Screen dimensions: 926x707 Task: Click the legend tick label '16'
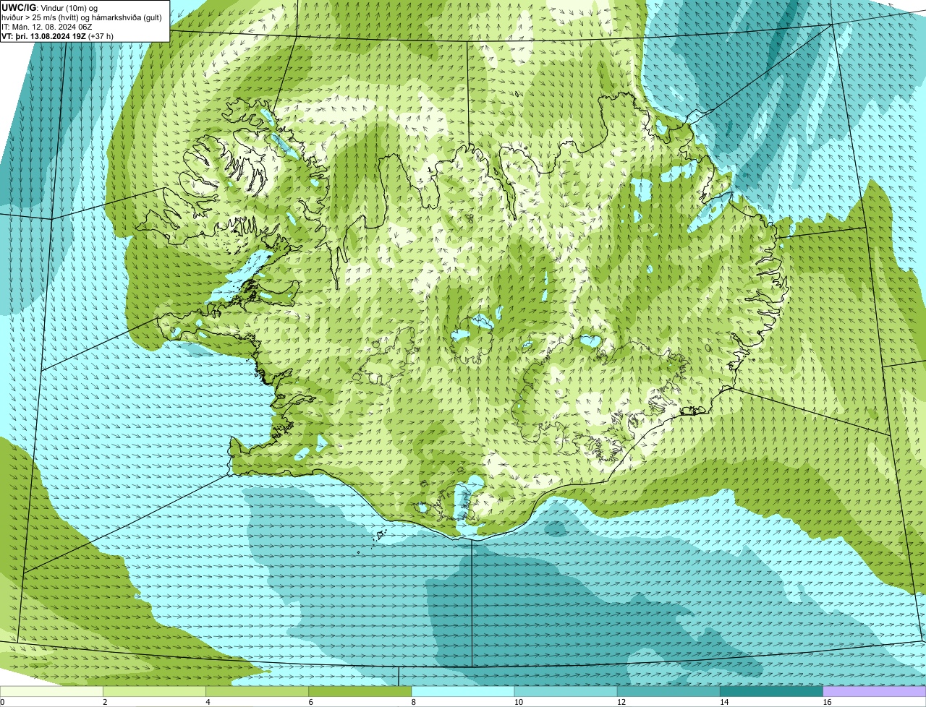(x=827, y=702)
